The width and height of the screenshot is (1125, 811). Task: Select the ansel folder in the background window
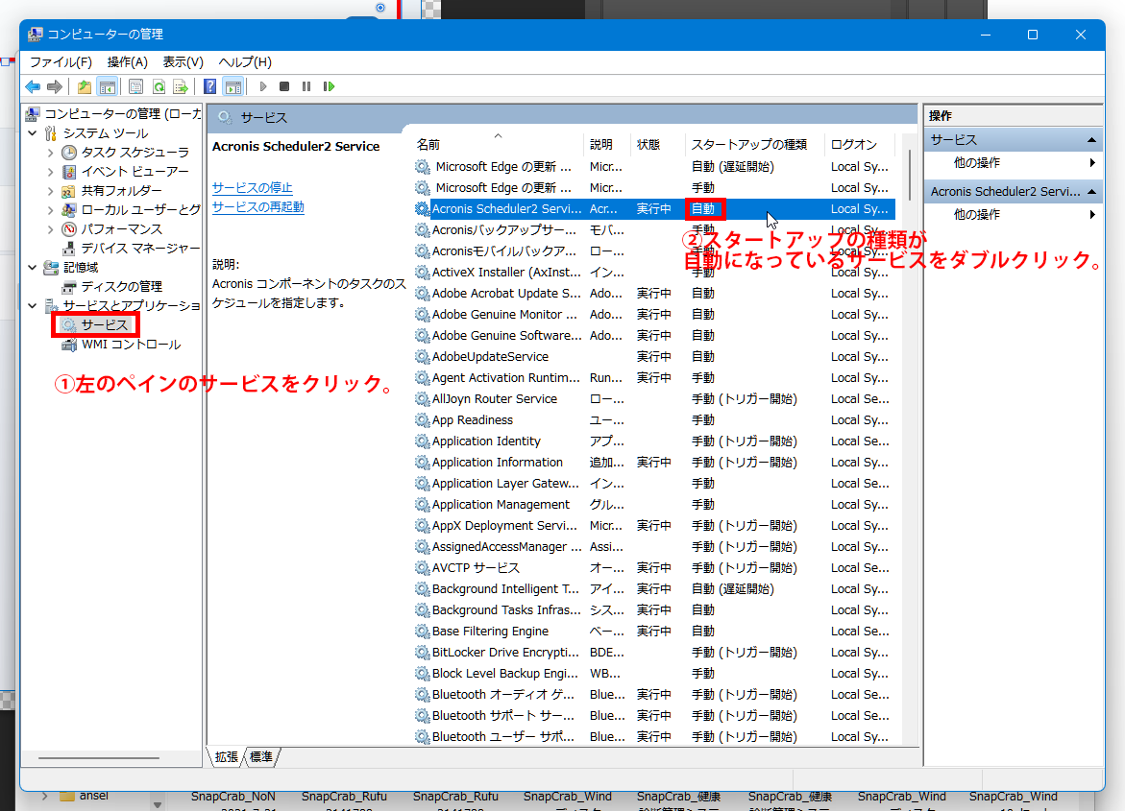pos(85,796)
